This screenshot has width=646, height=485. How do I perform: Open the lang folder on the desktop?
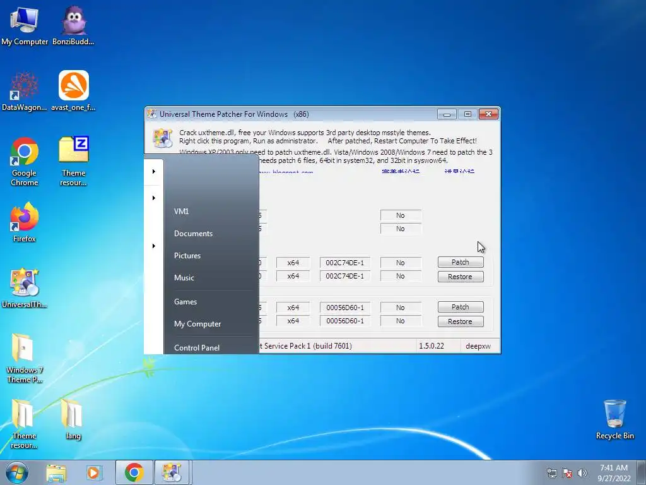coord(73,420)
